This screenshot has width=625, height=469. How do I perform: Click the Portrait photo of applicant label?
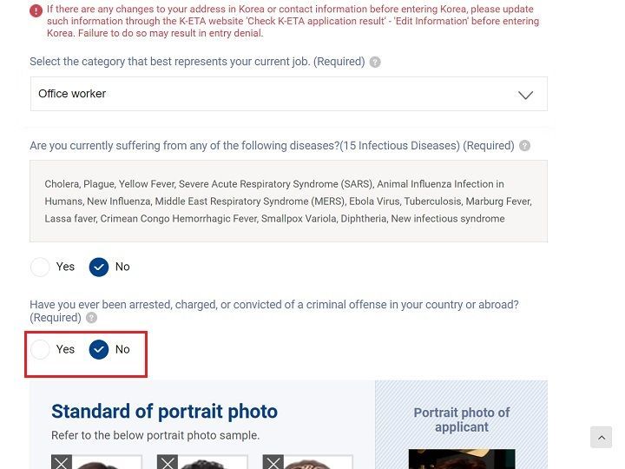[x=462, y=419]
